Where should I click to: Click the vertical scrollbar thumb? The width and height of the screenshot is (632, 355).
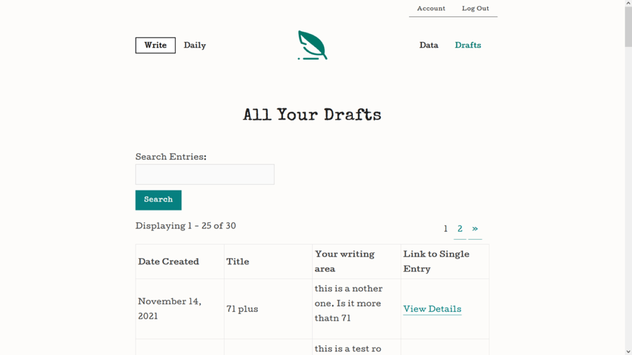pos(628,27)
